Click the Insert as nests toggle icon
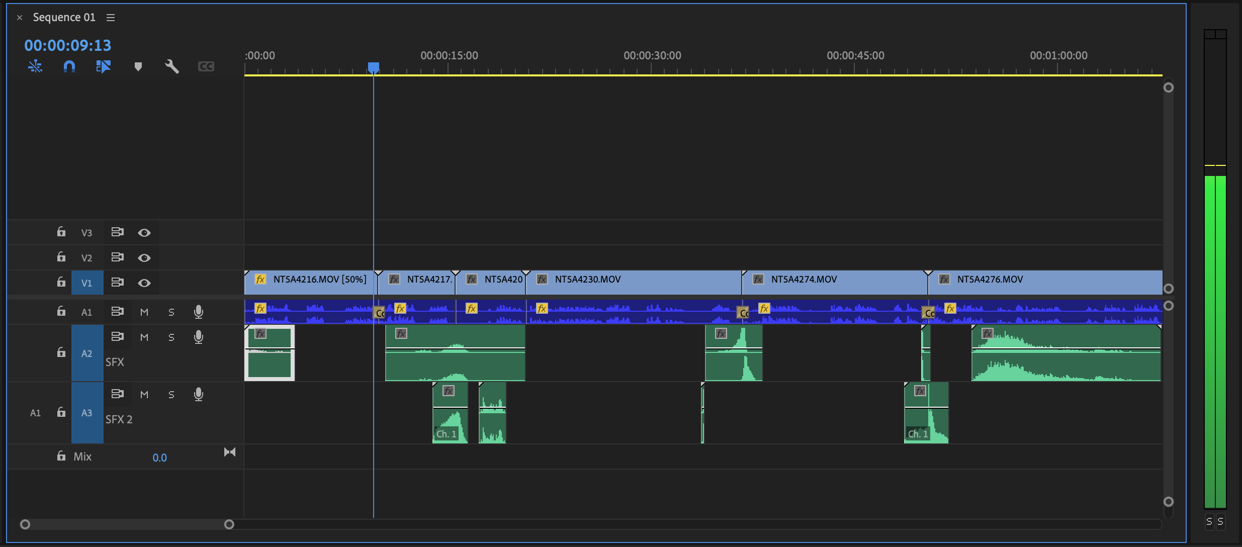This screenshot has width=1242, height=547. (35, 66)
